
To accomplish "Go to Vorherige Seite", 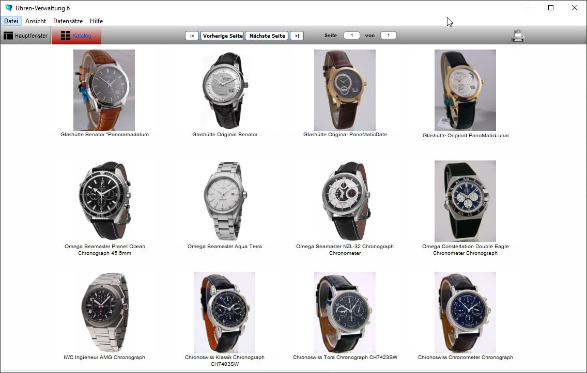I will [x=222, y=36].
